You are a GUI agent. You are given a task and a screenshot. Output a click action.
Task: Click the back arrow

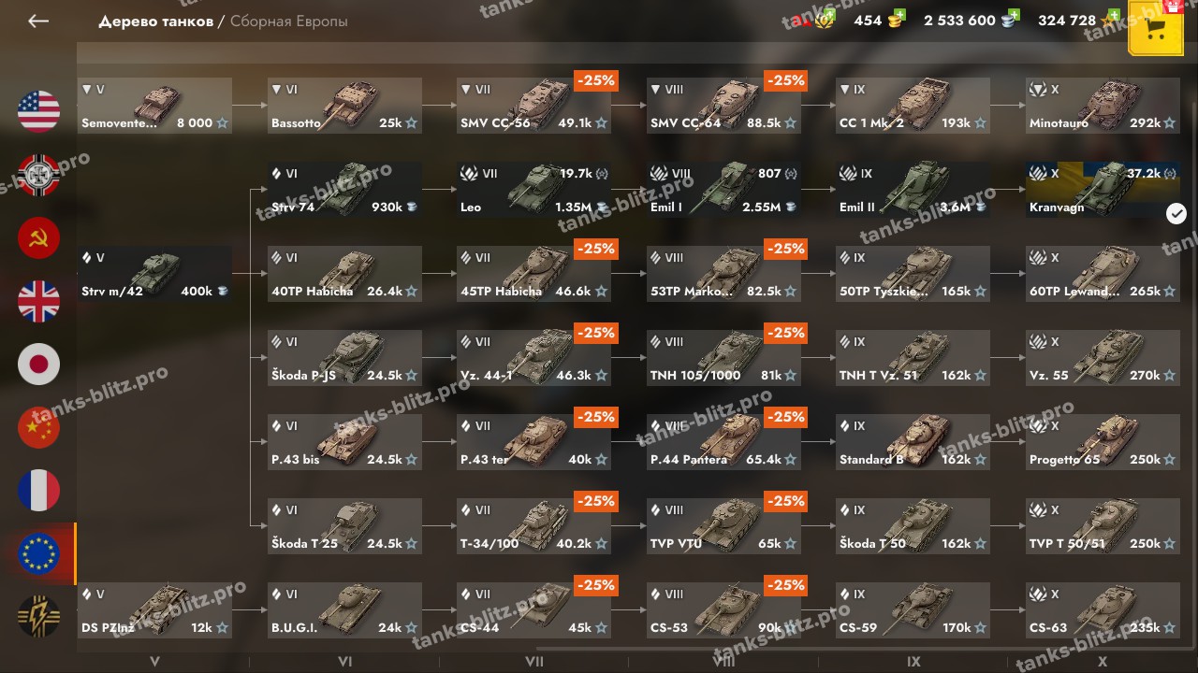coord(37,21)
